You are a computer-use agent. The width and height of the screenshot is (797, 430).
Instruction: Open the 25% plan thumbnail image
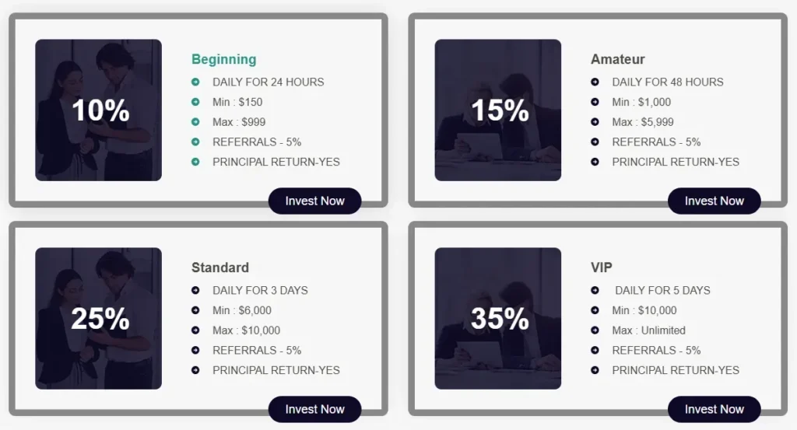tap(98, 318)
